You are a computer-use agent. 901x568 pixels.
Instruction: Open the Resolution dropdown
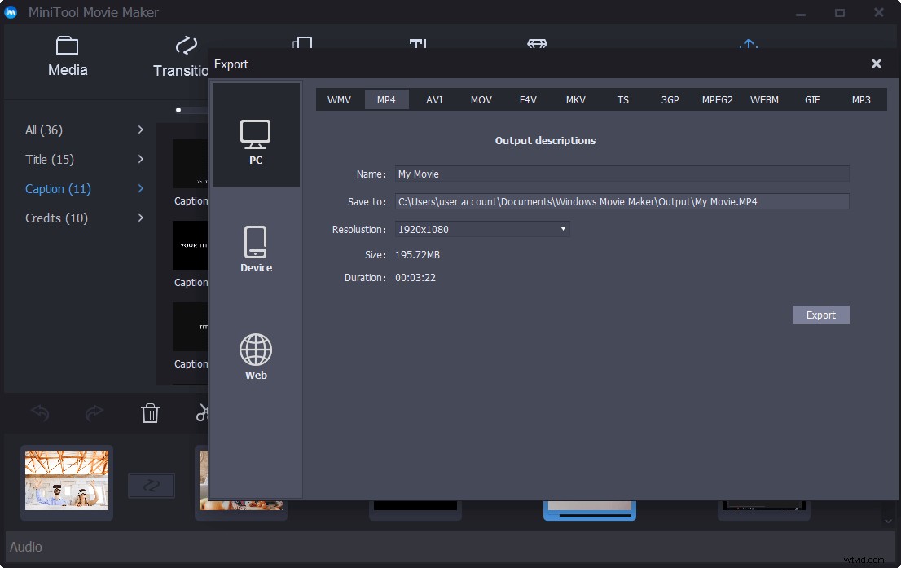562,229
